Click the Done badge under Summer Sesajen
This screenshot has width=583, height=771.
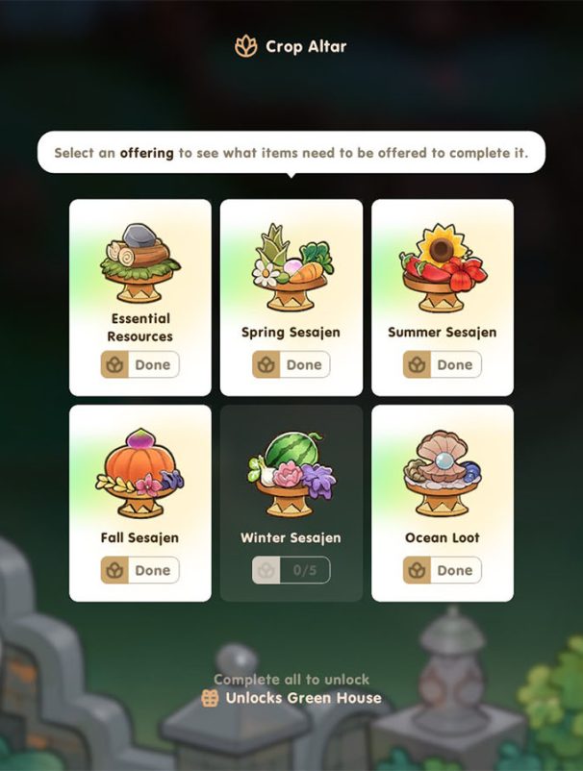pyautogui.click(x=443, y=364)
